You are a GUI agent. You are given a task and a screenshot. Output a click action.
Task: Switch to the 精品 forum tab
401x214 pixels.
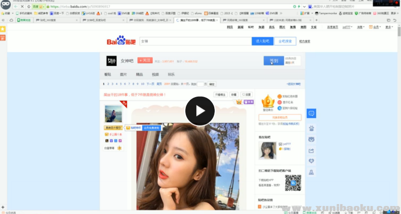coord(139,74)
